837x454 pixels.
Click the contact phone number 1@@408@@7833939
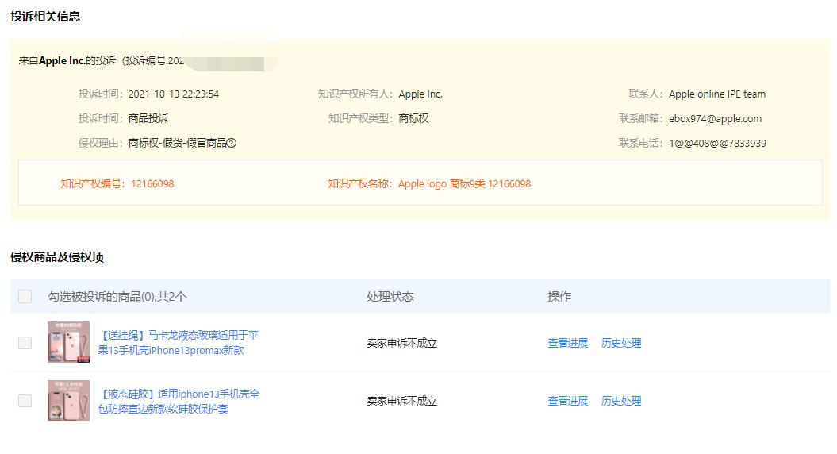coord(717,144)
